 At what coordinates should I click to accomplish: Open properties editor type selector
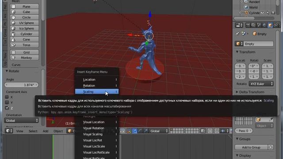click(x=239, y=25)
